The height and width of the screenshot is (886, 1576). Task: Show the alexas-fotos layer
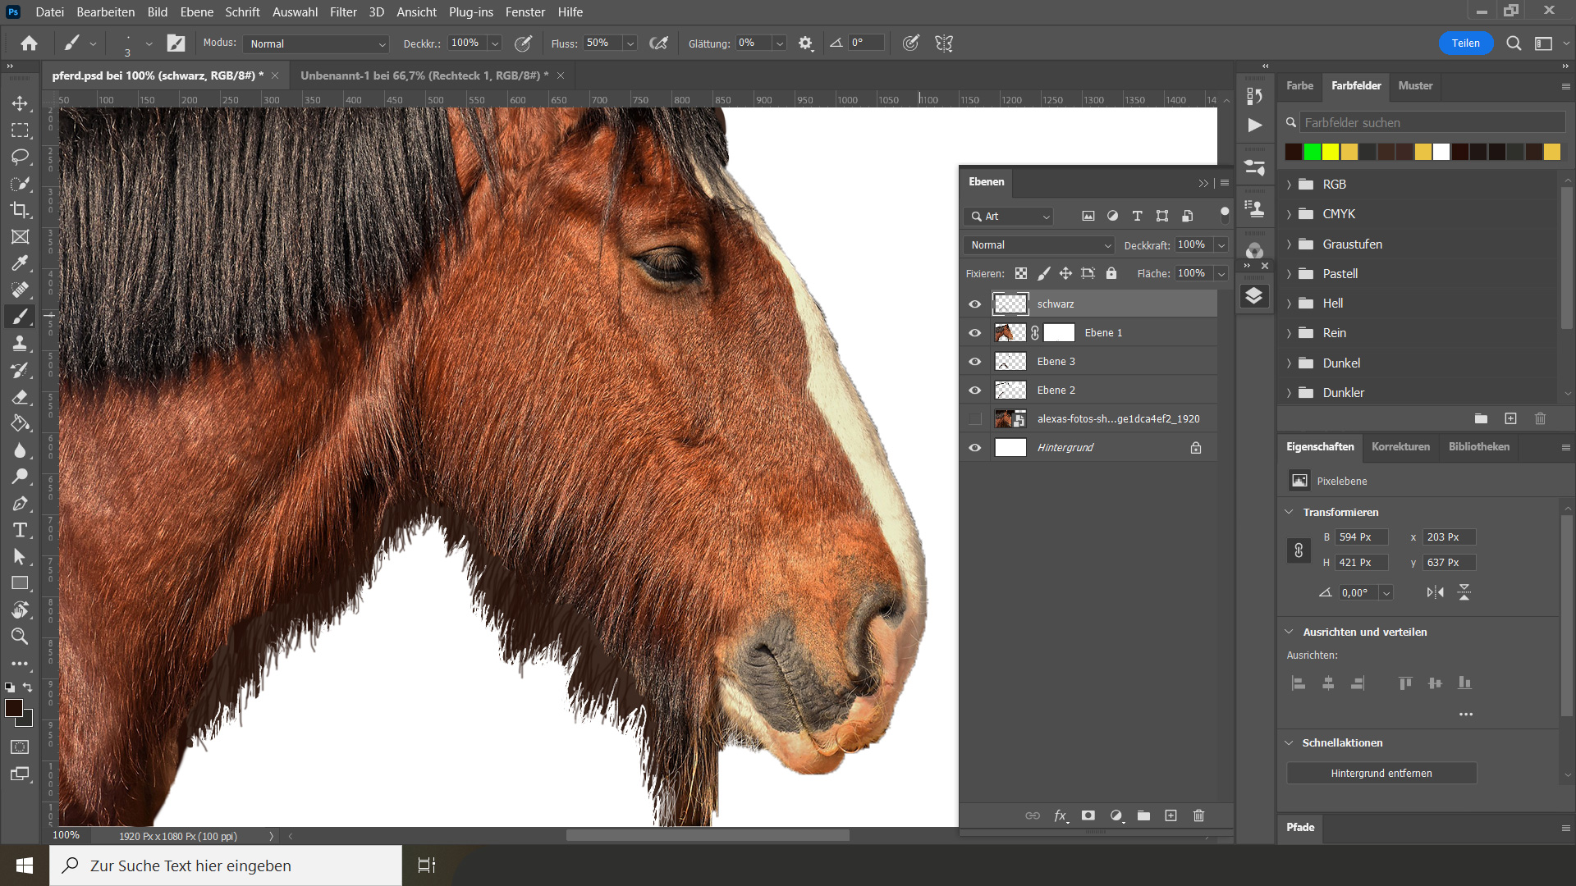coord(974,419)
